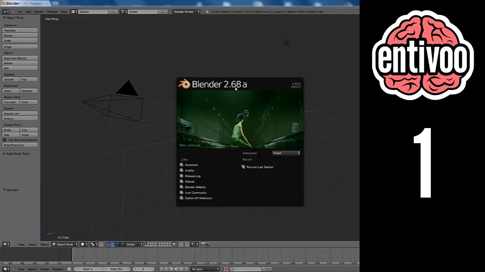Click the record keyframes icon in timeline
Screen dimensions: 485x272
pyautogui.click(x=226, y=269)
